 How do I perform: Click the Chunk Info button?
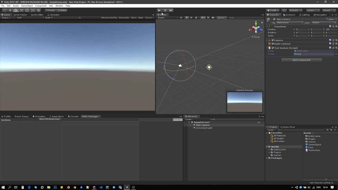pyautogui.click(x=178, y=120)
